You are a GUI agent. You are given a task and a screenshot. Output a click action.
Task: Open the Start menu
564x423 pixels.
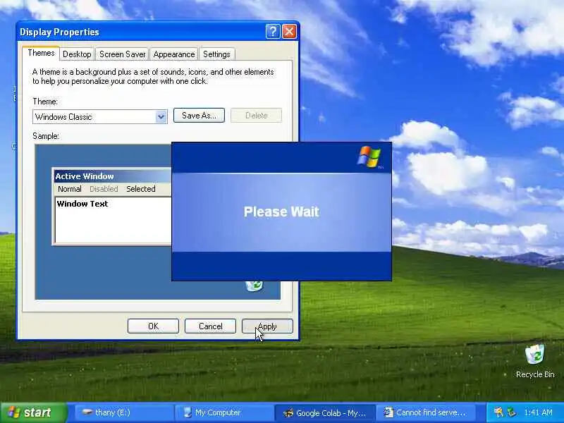(33, 412)
